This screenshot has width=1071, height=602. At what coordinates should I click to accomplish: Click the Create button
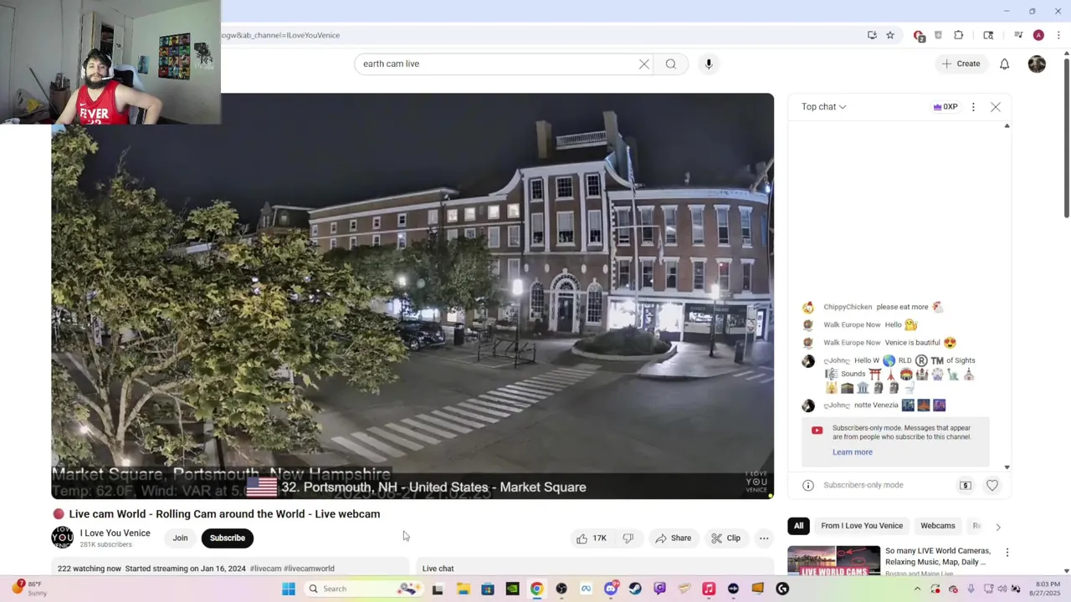[x=961, y=64]
